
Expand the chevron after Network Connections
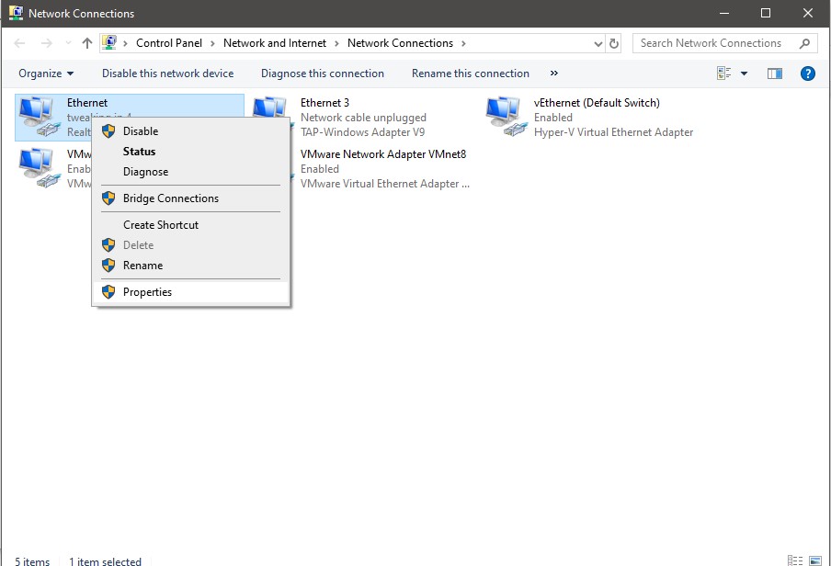pos(463,43)
